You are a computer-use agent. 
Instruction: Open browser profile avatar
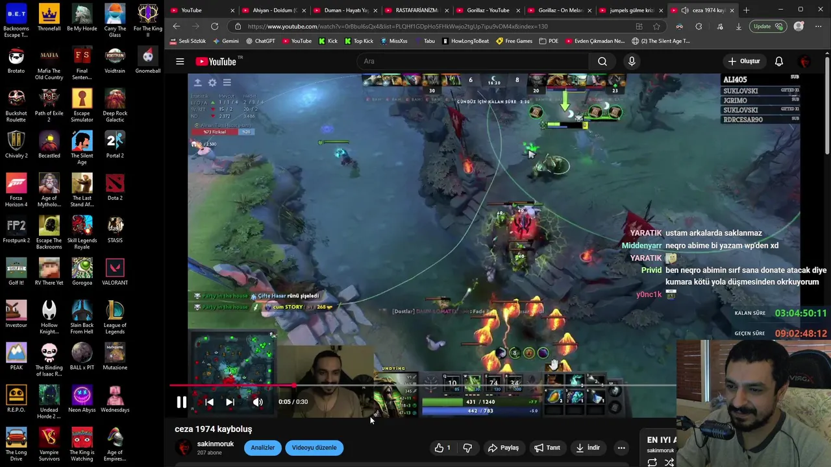[x=799, y=27]
